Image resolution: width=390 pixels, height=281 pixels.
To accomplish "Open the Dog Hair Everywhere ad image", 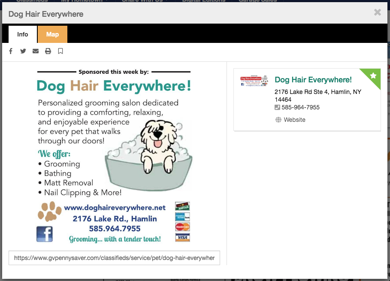I will (115, 156).
